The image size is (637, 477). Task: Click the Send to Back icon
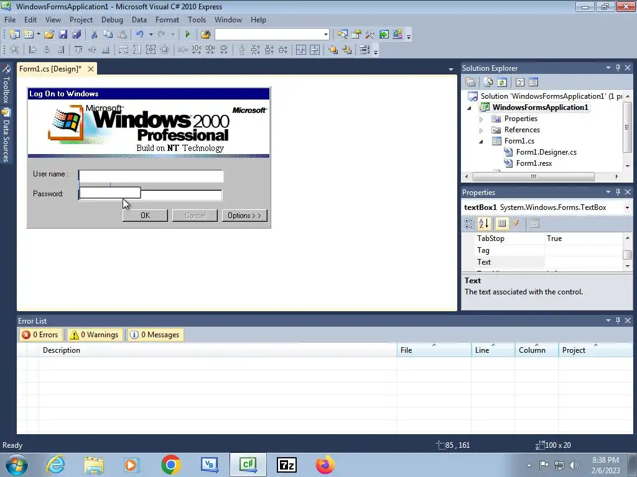click(347, 50)
